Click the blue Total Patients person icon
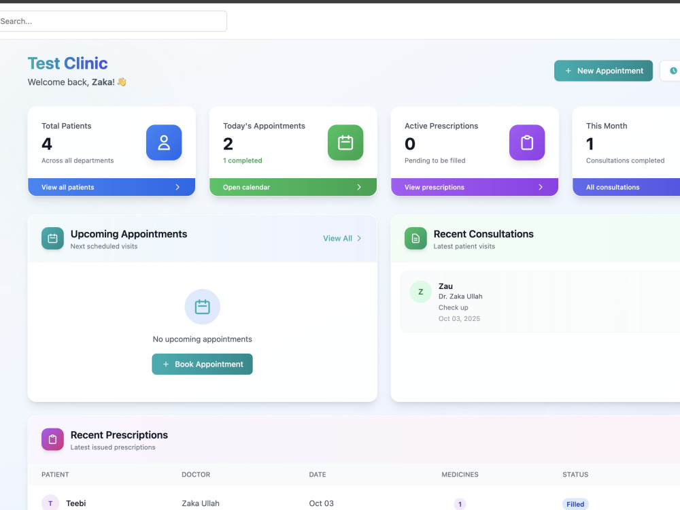 [164, 143]
